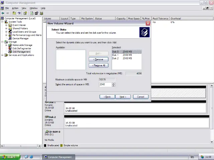Expand Local Users and Groups node
214x160 pixels.
(x=6, y=32)
